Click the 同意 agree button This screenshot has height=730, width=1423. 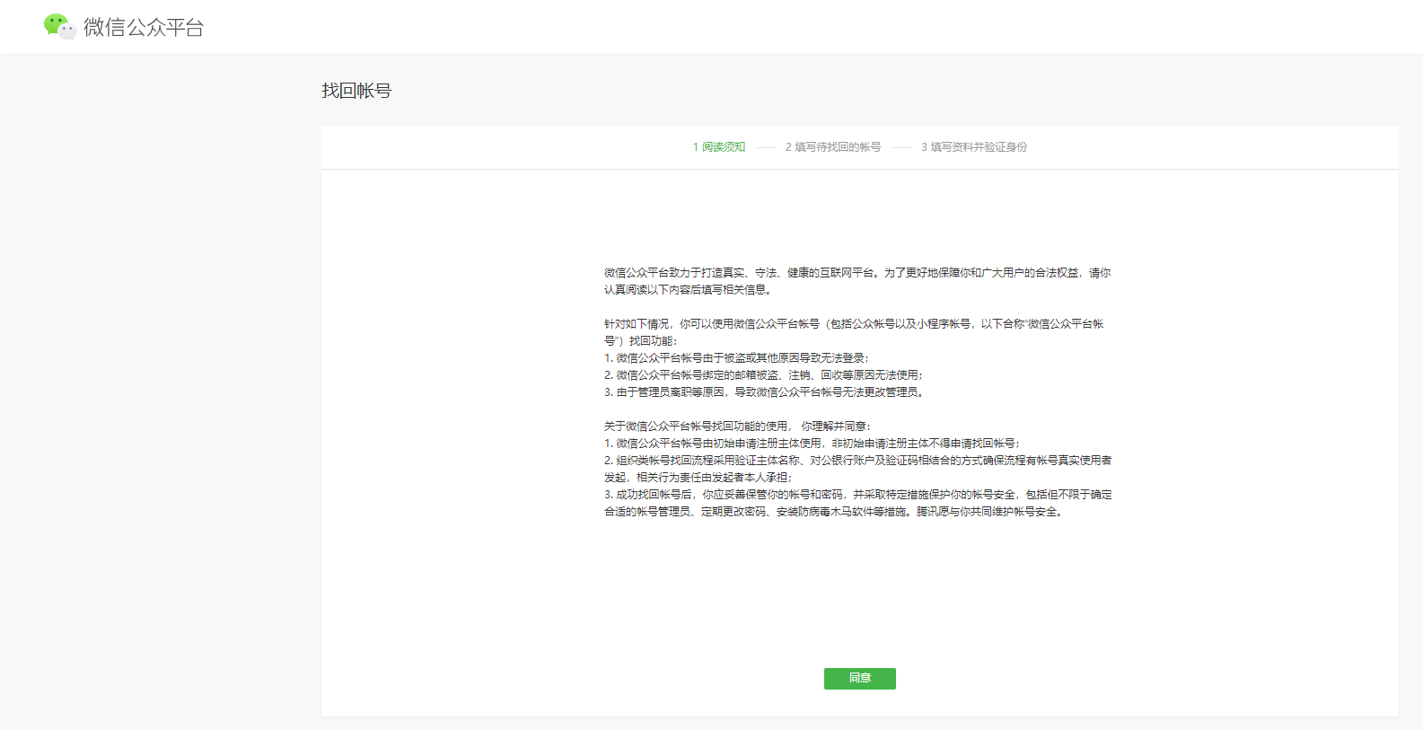pos(859,679)
